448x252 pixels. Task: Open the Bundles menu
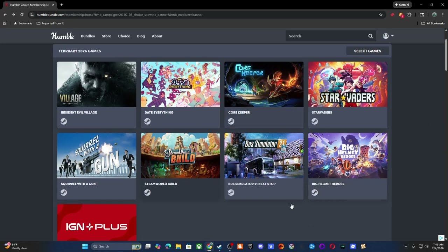(88, 36)
